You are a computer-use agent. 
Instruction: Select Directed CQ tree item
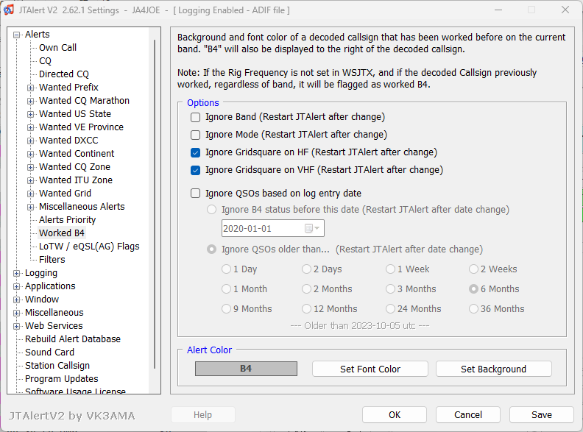64,74
